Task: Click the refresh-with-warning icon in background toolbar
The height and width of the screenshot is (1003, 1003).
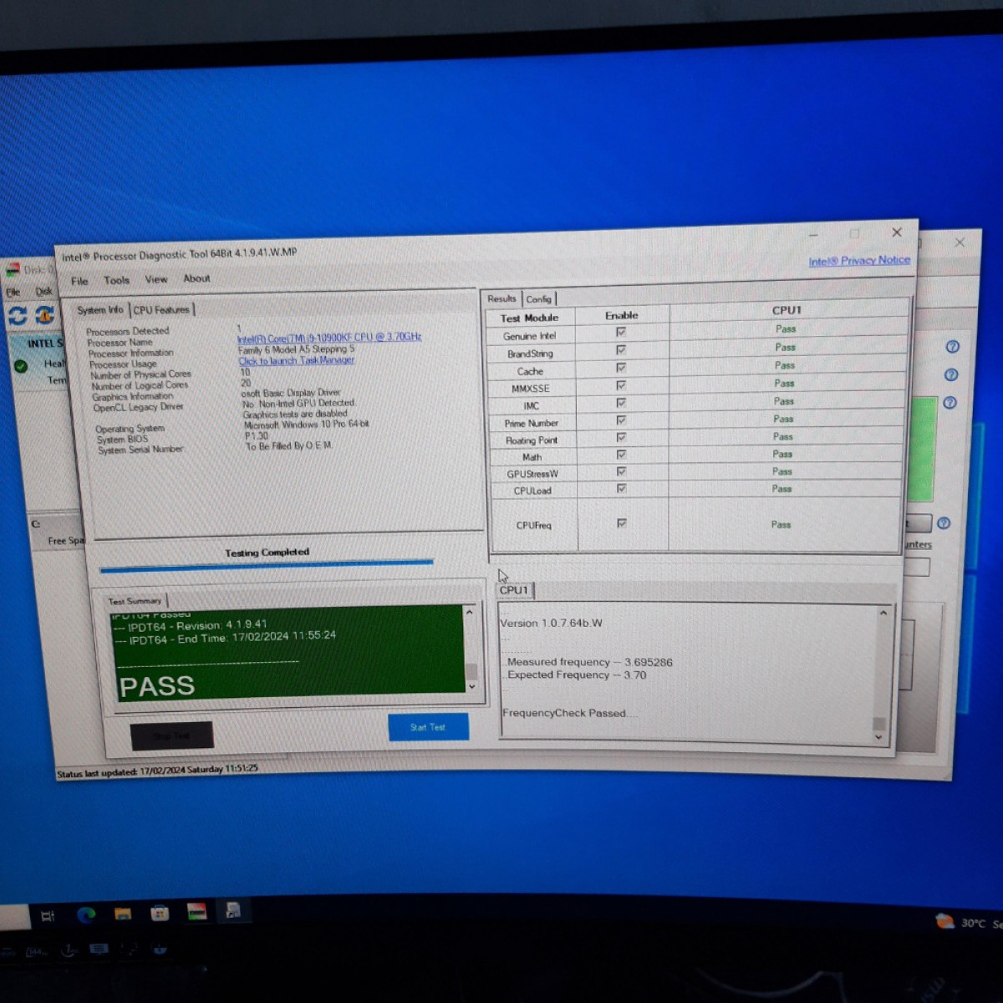Action: [44, 314]
